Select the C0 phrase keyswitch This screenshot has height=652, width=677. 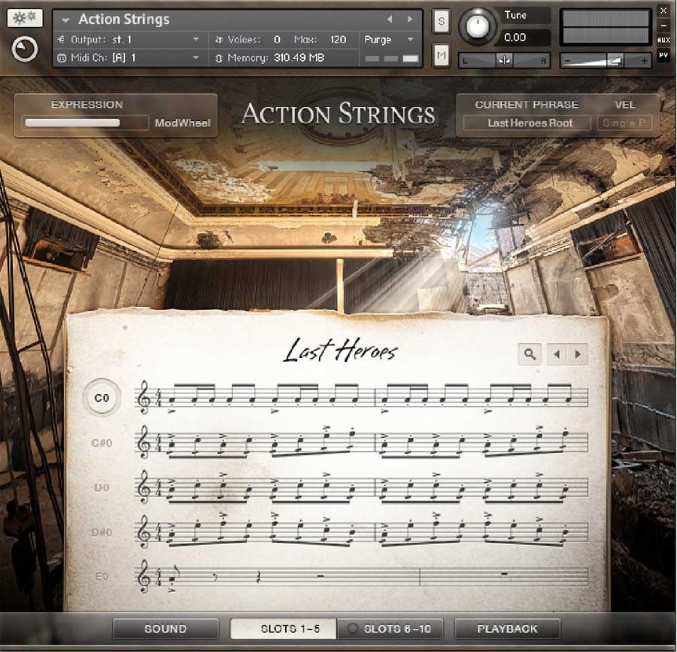pos(102,398)
